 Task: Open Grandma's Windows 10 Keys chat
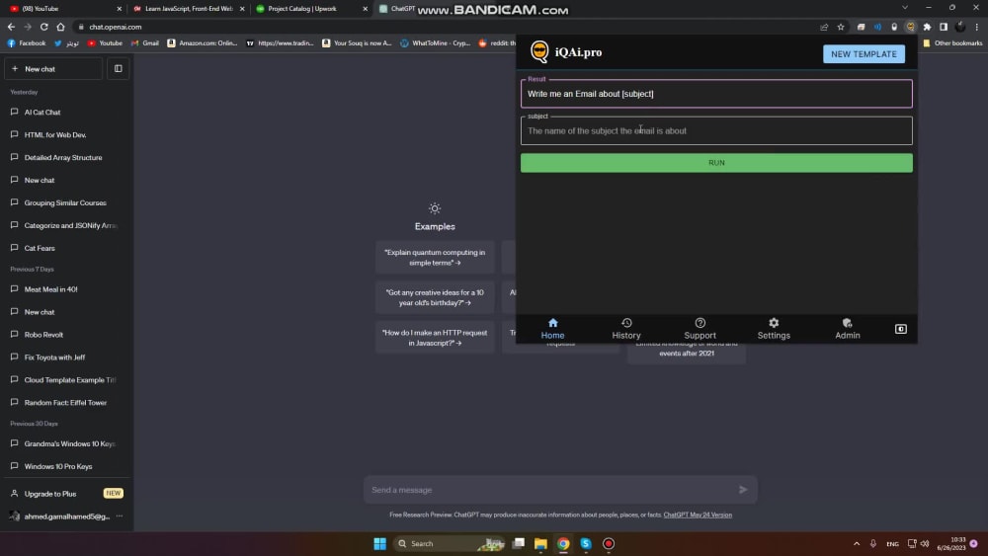pyautogui.click(x=66, y=443)
